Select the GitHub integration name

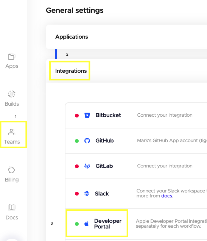(x=104, y=141)
